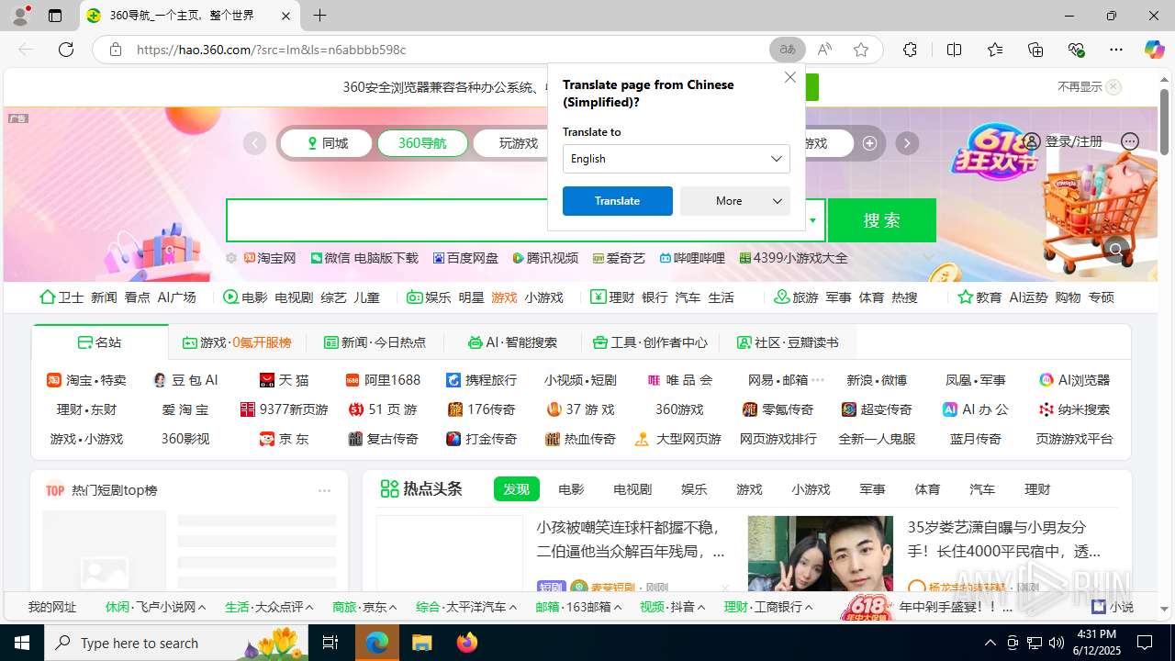Expand 综合·太平洋汽车 bottom menu
The image size is (1175, 661).
(x=466, y=607)
